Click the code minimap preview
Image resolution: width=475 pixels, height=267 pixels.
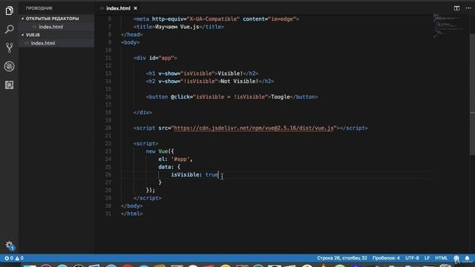pyautogui.click(x=448, y=25)
